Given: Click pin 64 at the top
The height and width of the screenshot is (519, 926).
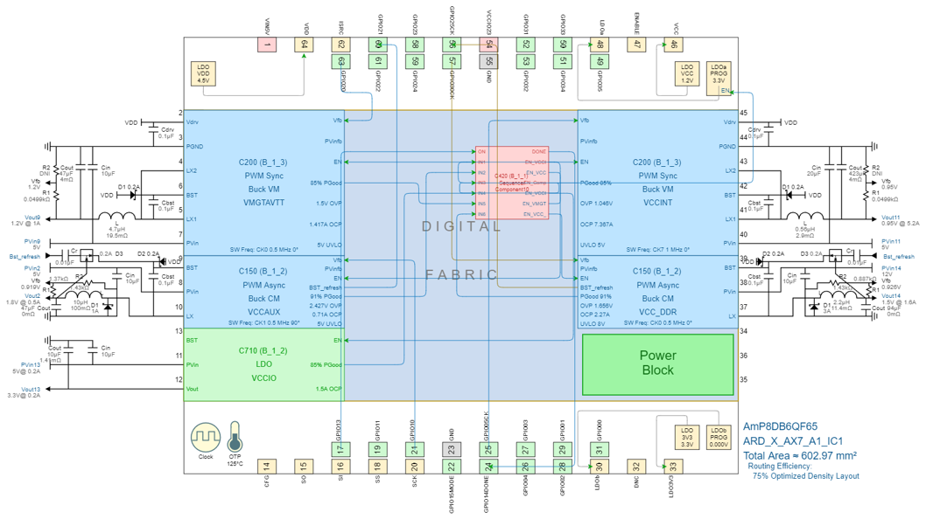Looking at the screenshot, I should pos(304,45).
